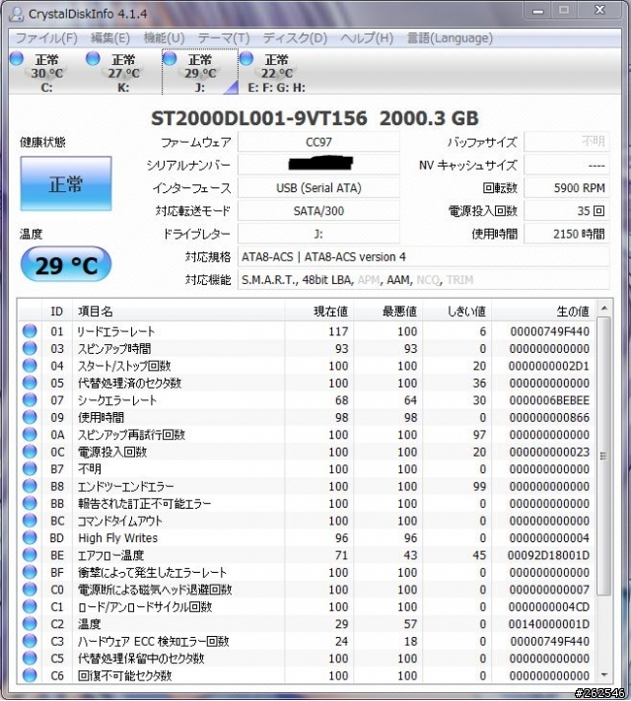The height and width of the screenshot is (701, 631).
Task: Click status icon for B7 不明
Action: click(x=30, y=469)
